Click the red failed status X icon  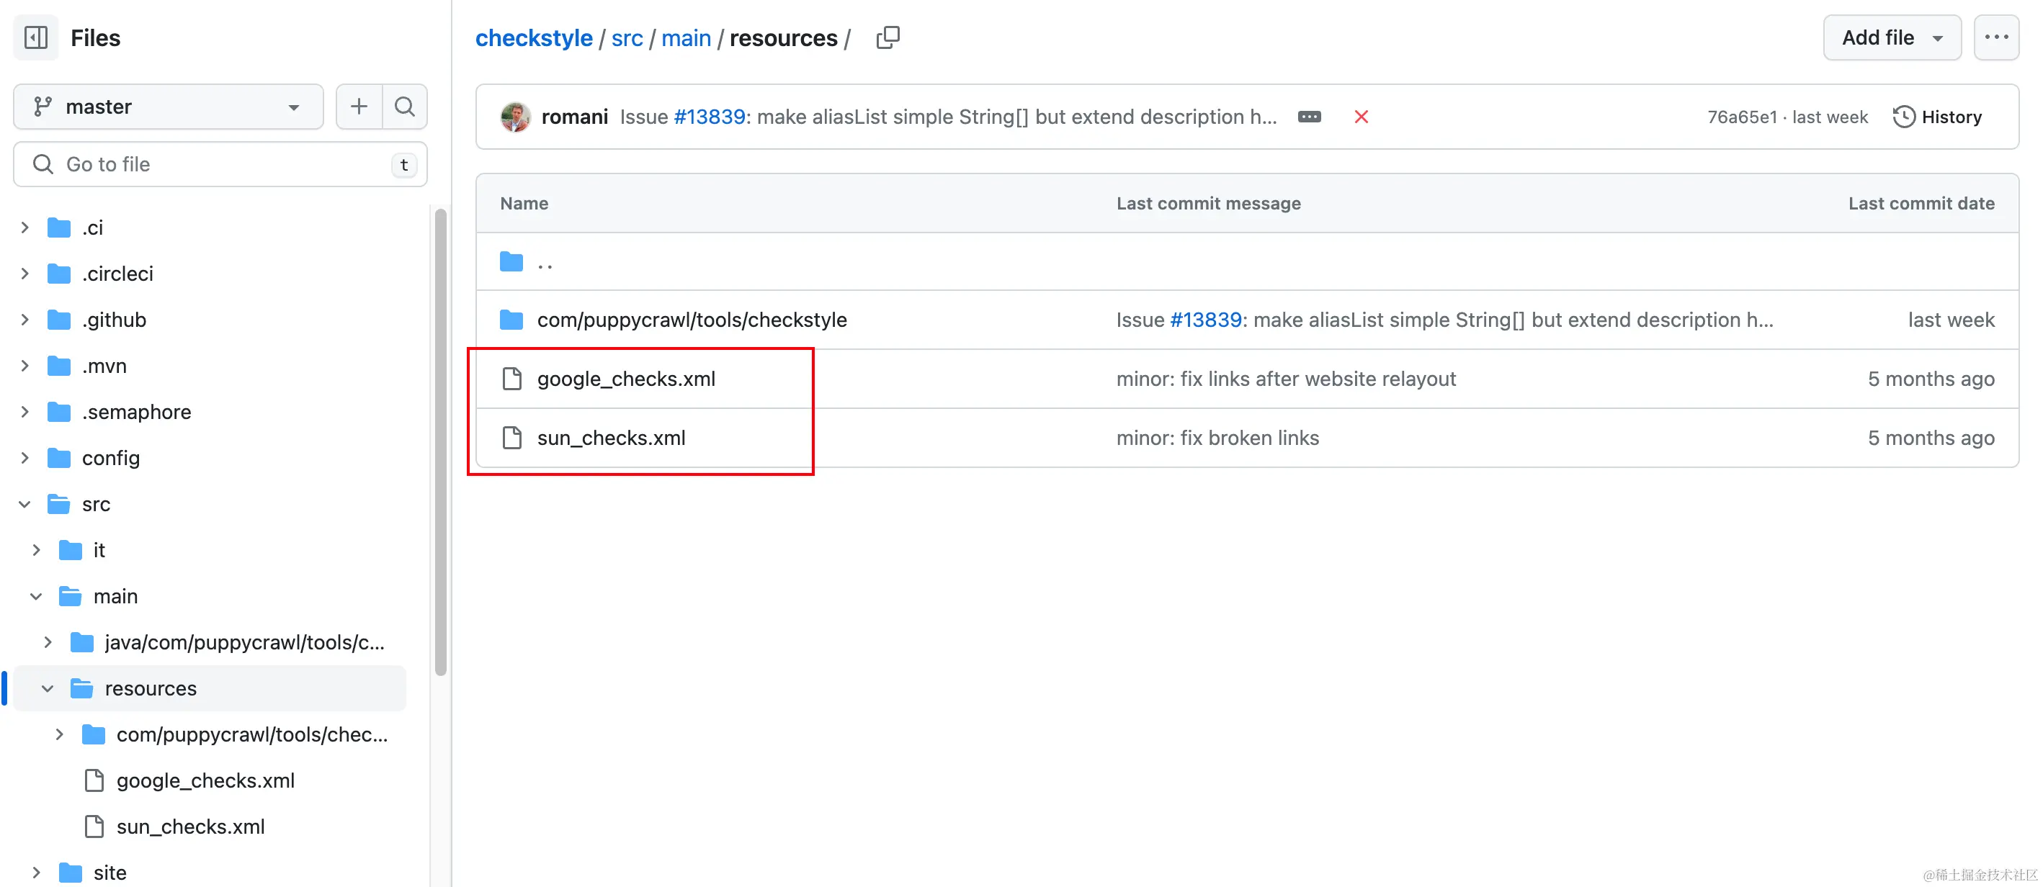point(1361,117)
